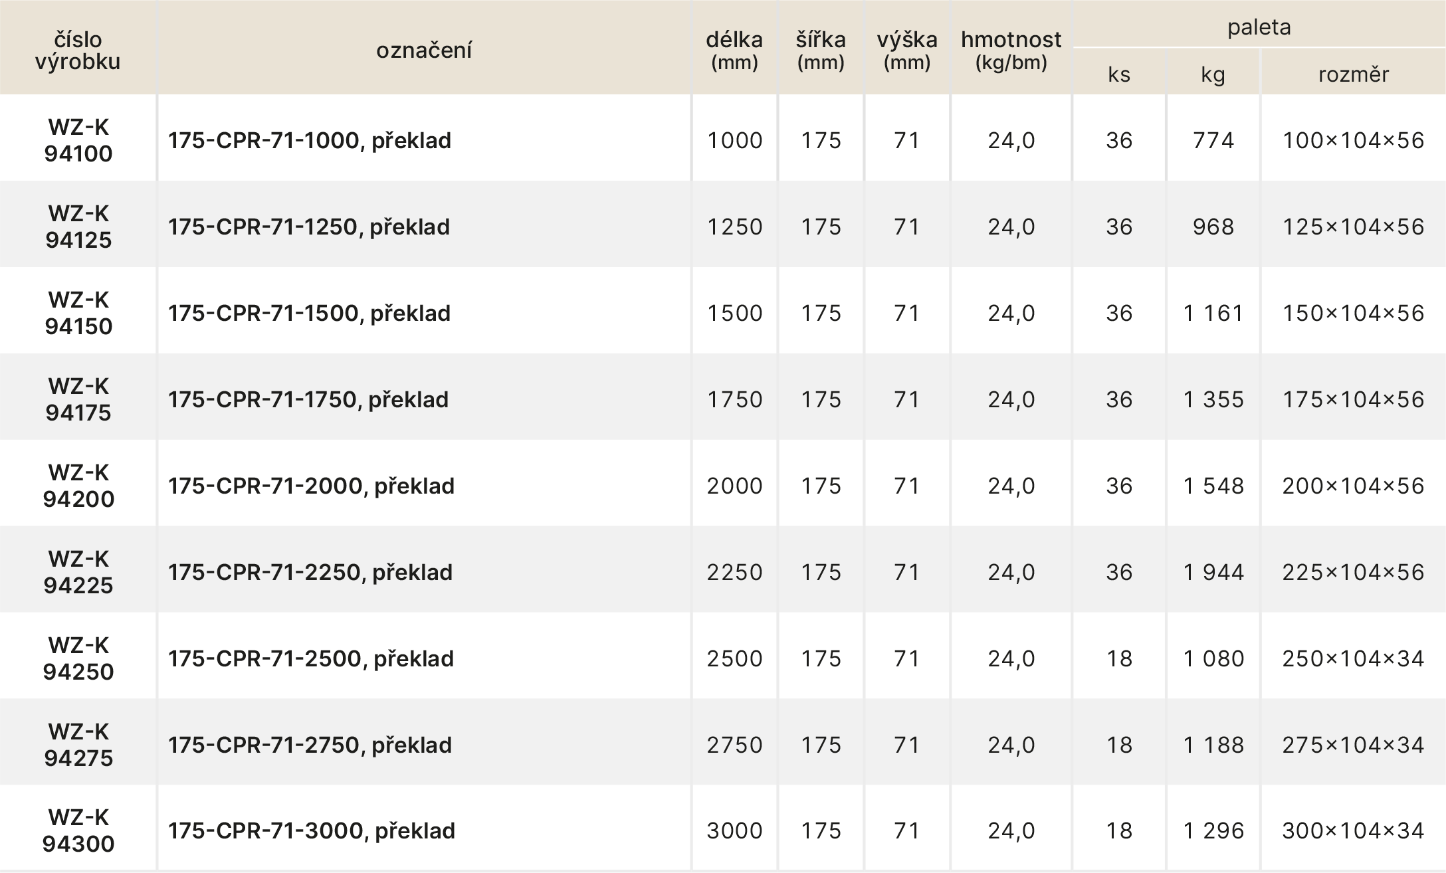Image resolution: width=1446 pixels, height=873 pixels.
Task: Click the 'označení' column header
Action: tap(424, 50)
